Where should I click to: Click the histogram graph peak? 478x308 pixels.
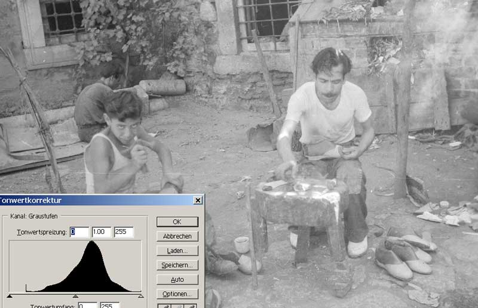click(x=91, y=245)
